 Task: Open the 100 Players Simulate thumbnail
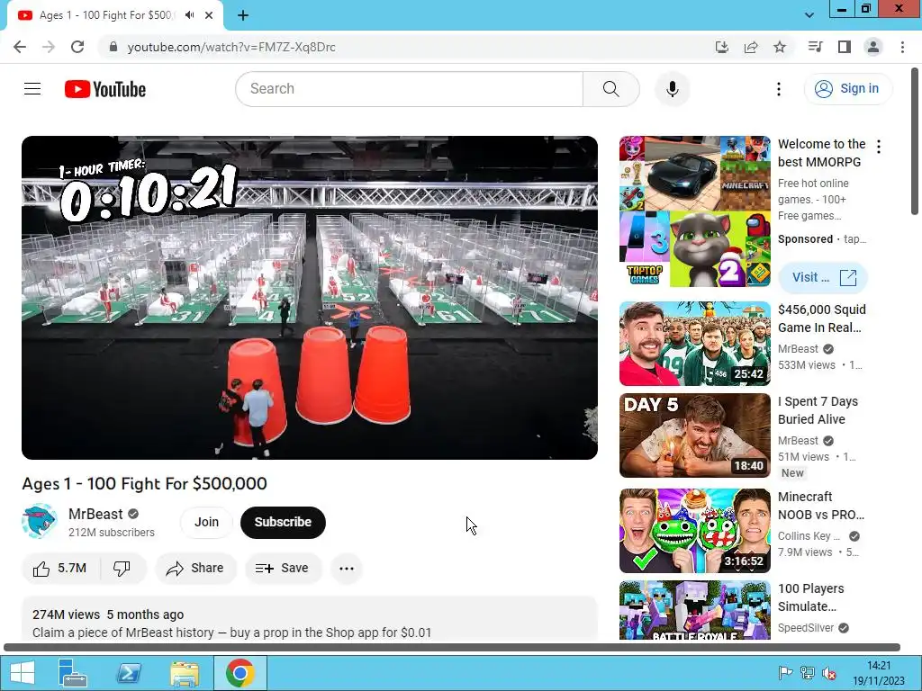(x=694, y=611)
